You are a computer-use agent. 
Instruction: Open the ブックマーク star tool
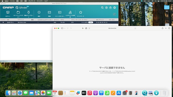pos(80,14)
